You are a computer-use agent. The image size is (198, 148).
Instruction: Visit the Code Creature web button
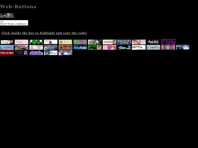pyautogui.click(x=36, y=53)
